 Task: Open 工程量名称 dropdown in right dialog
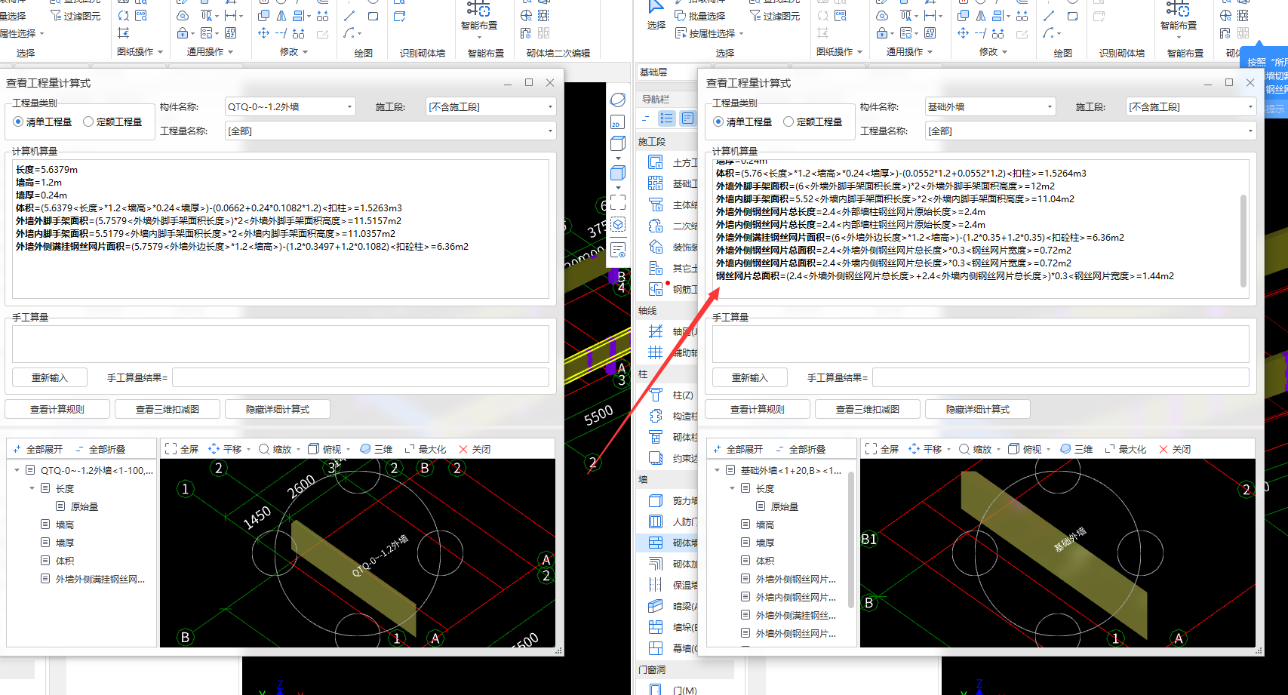point(1091,131)
